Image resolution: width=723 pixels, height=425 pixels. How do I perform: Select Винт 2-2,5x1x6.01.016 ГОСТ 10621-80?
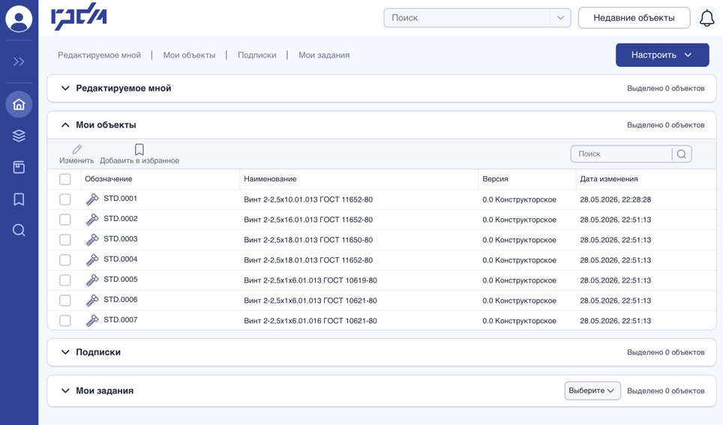pos(310,320)
